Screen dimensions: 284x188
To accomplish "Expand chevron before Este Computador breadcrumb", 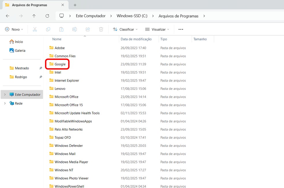I will [x=70, y=16].
